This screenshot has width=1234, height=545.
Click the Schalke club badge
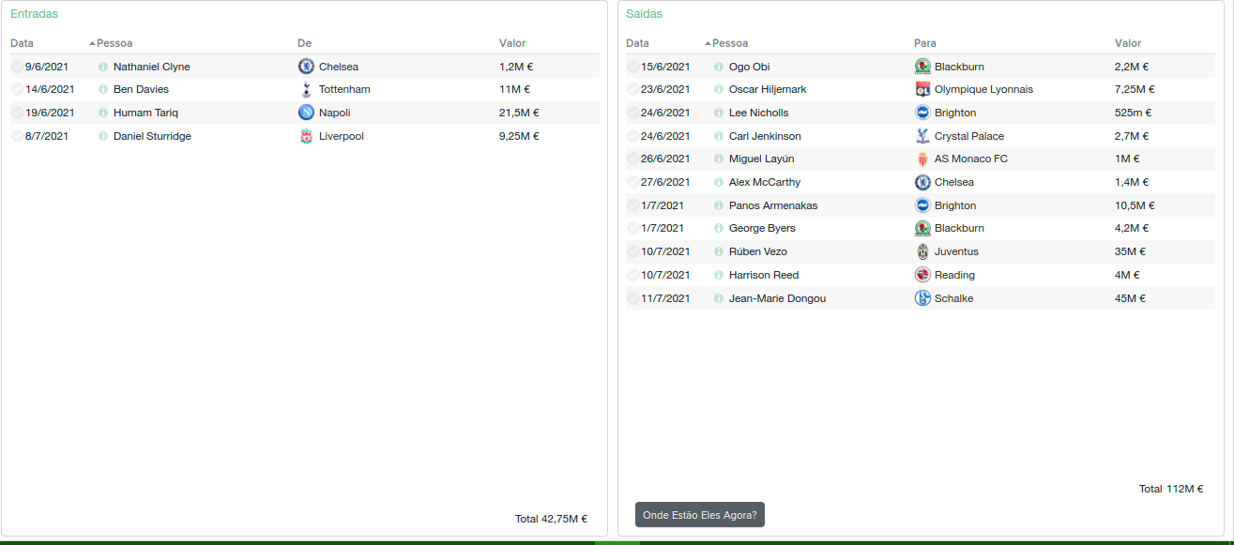coord(922,298)
